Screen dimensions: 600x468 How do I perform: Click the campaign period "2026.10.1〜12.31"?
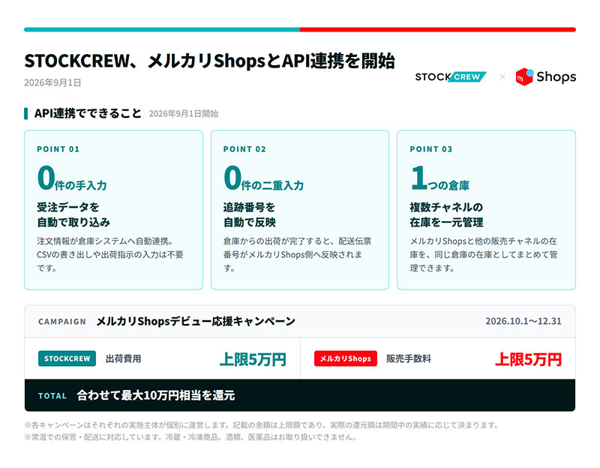[x=523, y=321]
